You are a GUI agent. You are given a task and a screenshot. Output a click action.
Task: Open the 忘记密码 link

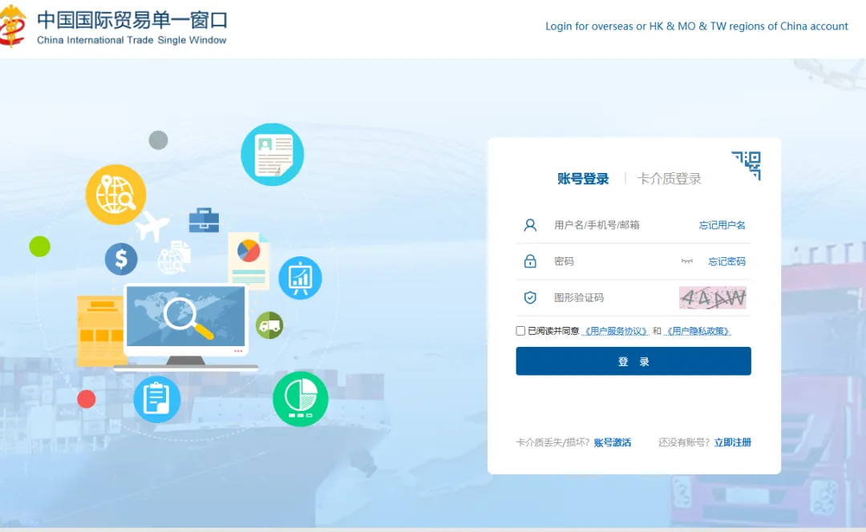[726, 261]
